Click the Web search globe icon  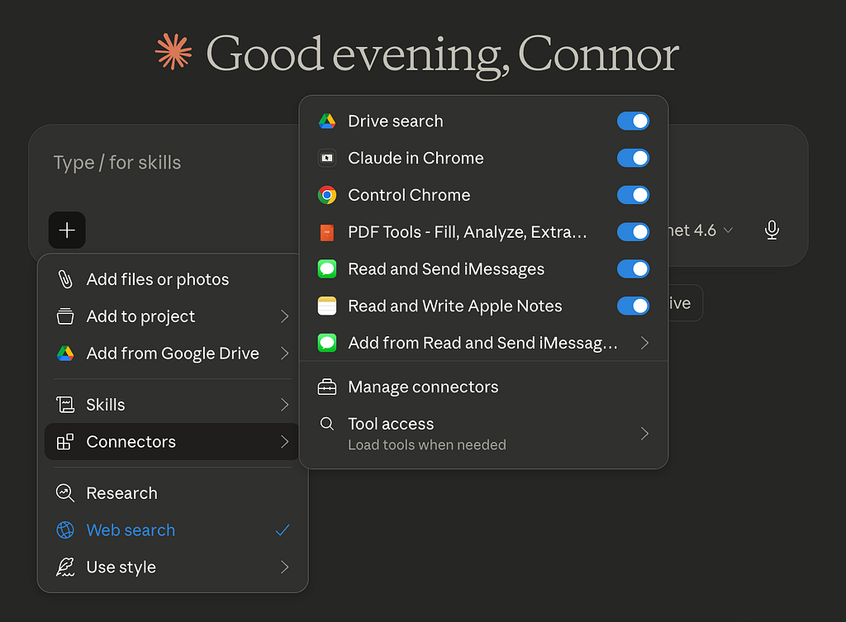[x=65, y=530]
